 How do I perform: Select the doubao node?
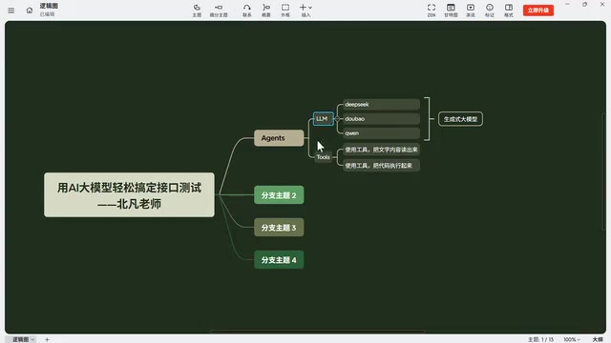pos(381,118)
